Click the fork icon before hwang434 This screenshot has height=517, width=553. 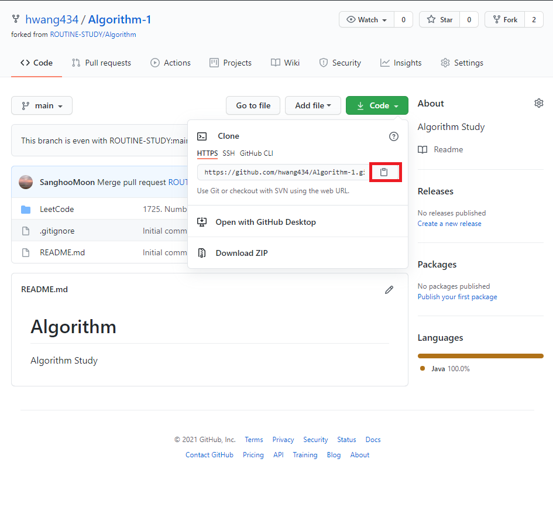(x=16, y=19)
